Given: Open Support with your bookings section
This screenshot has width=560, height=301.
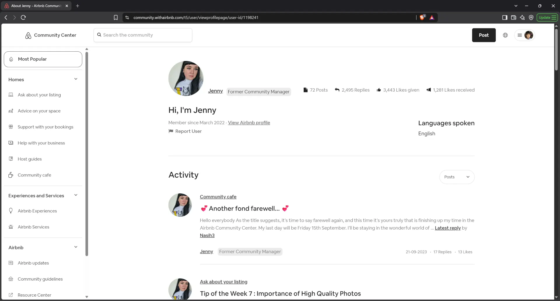Looking at the screenshot, I should tap(45, 127).
